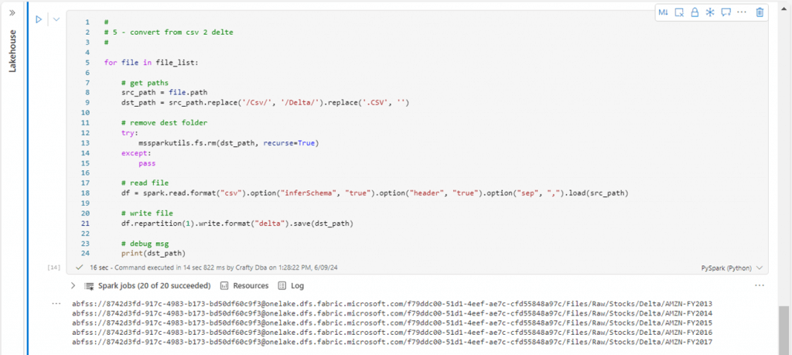Expand the Lakehouse side panel
Viewport: 792px width, 355px height.
click(x=12, y=12)
